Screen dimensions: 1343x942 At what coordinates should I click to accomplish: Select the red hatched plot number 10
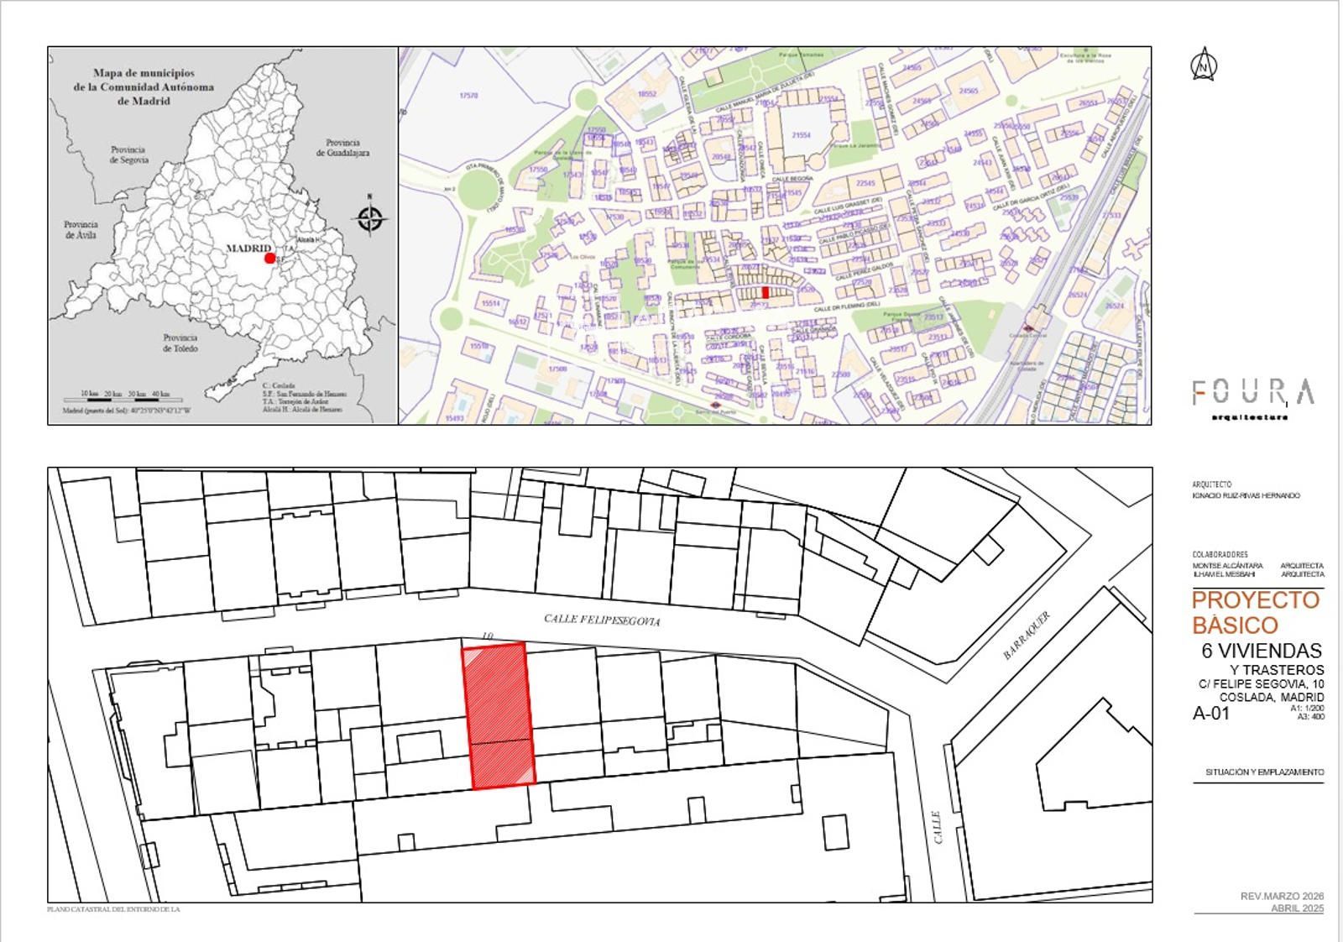pyautogui.click(x=501, y=716)
